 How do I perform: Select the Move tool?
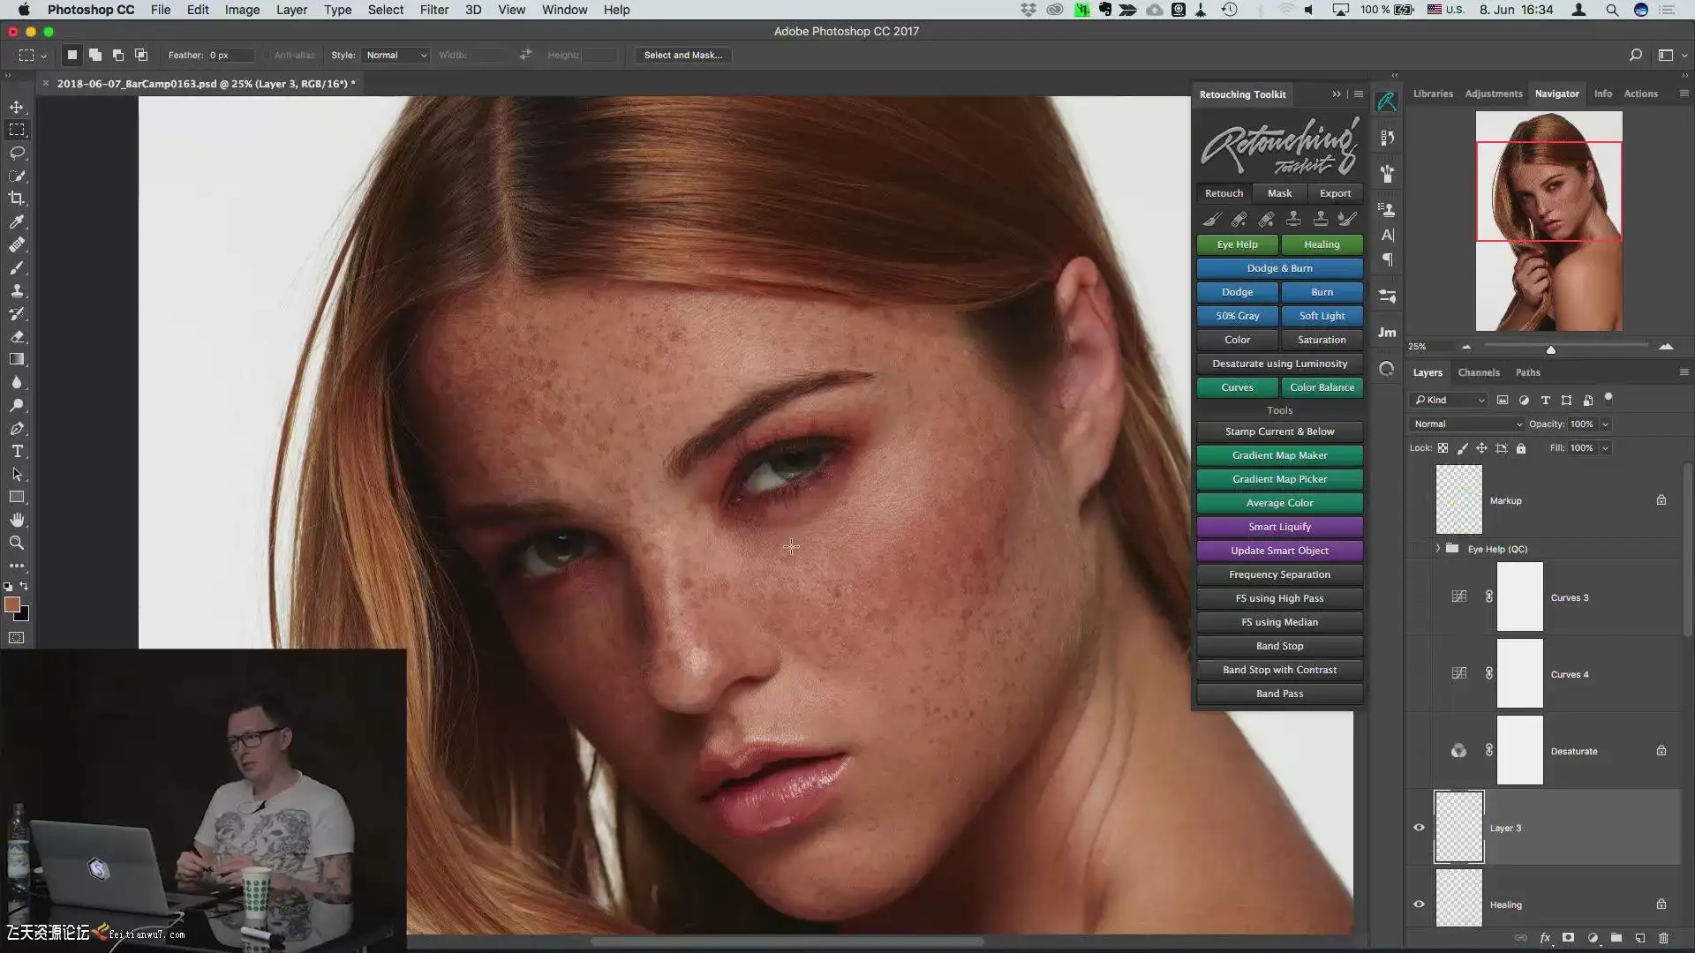[x=17, y=107]
